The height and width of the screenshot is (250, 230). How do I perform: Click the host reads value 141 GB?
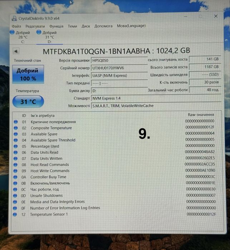(x=205, y=59)
